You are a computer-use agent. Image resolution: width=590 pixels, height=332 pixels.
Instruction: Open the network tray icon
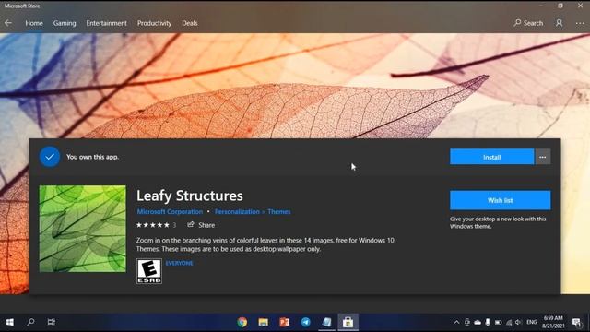(509, 322)
